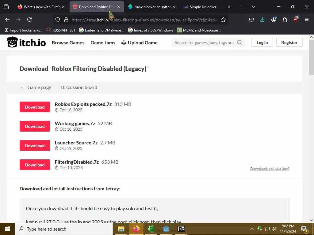Open Upload Game link

(x=140, y=43)
